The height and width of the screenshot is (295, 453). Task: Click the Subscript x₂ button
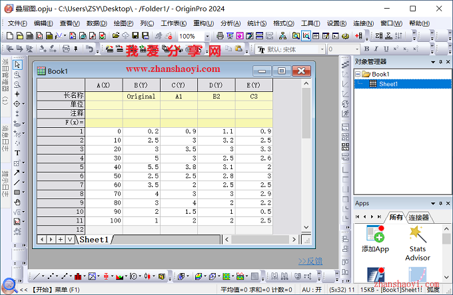pyautogui.click(x=406, y=49)
